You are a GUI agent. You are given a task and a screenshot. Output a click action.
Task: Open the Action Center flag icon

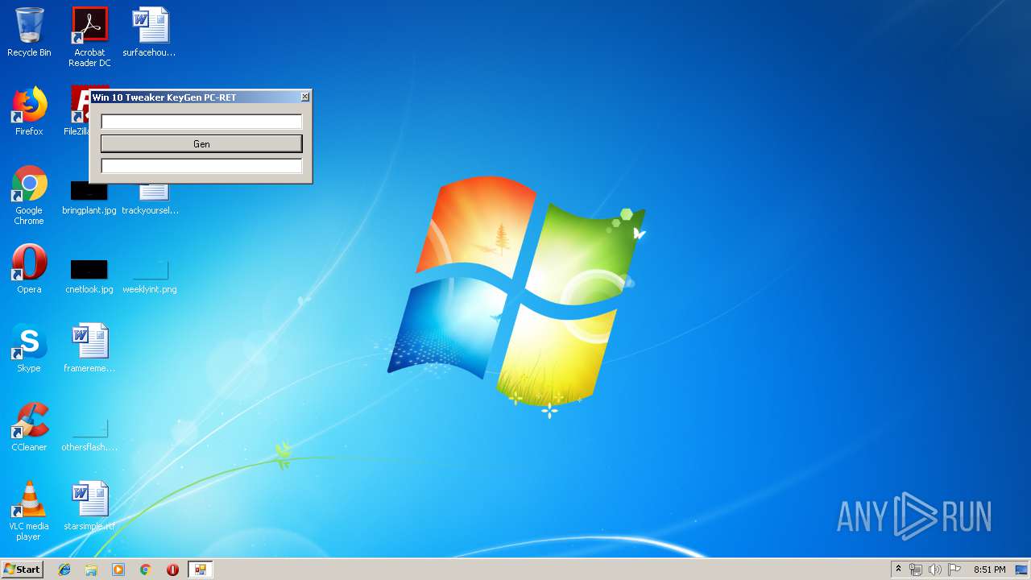point(954,570)
